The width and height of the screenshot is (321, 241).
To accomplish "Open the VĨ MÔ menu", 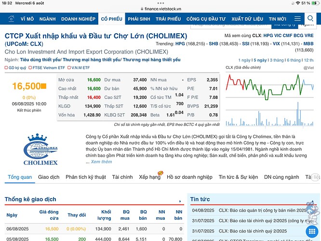I will pyautogui.click(x=27, y=19).
